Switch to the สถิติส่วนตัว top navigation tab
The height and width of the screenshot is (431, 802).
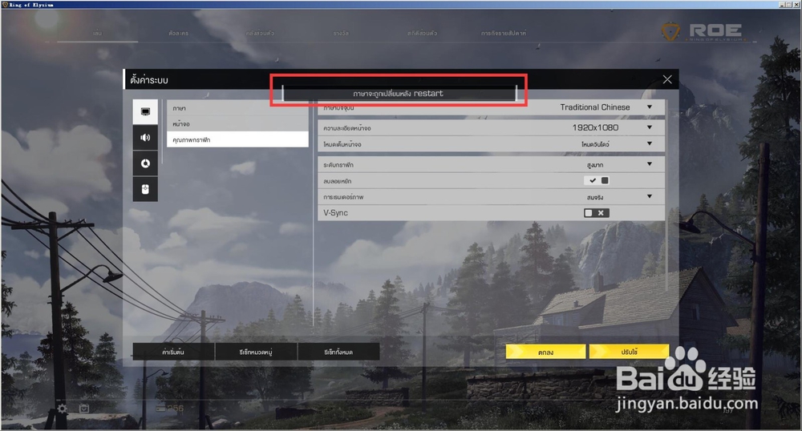click(422, 33)
